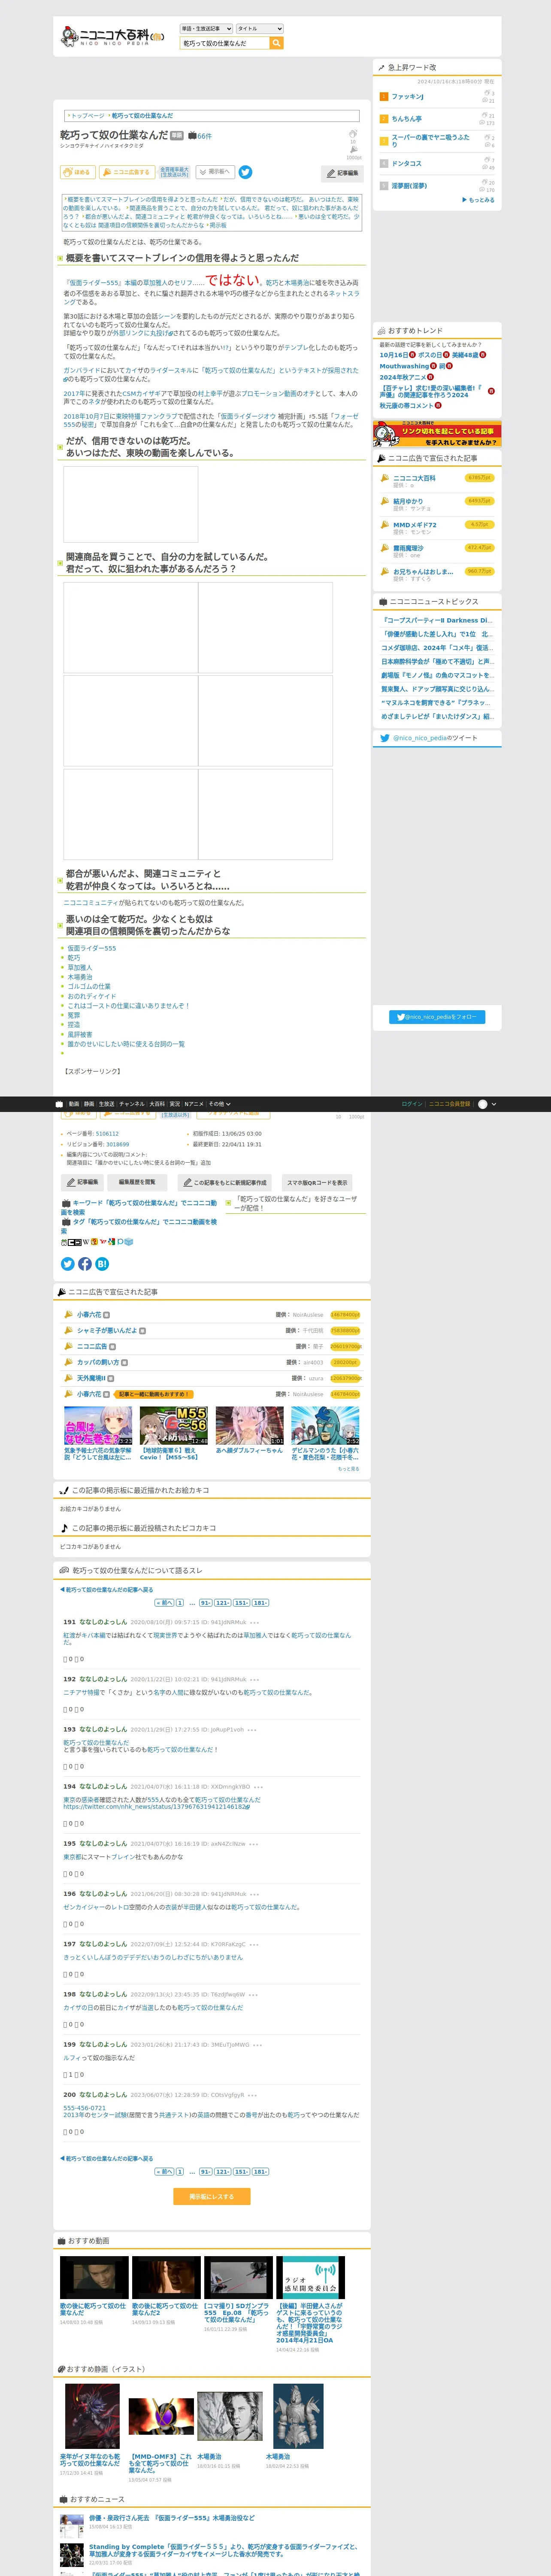Open the タイトル search type dropdown

[260, 29]
